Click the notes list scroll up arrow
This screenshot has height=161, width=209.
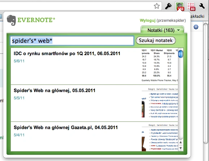coord(180,143)
